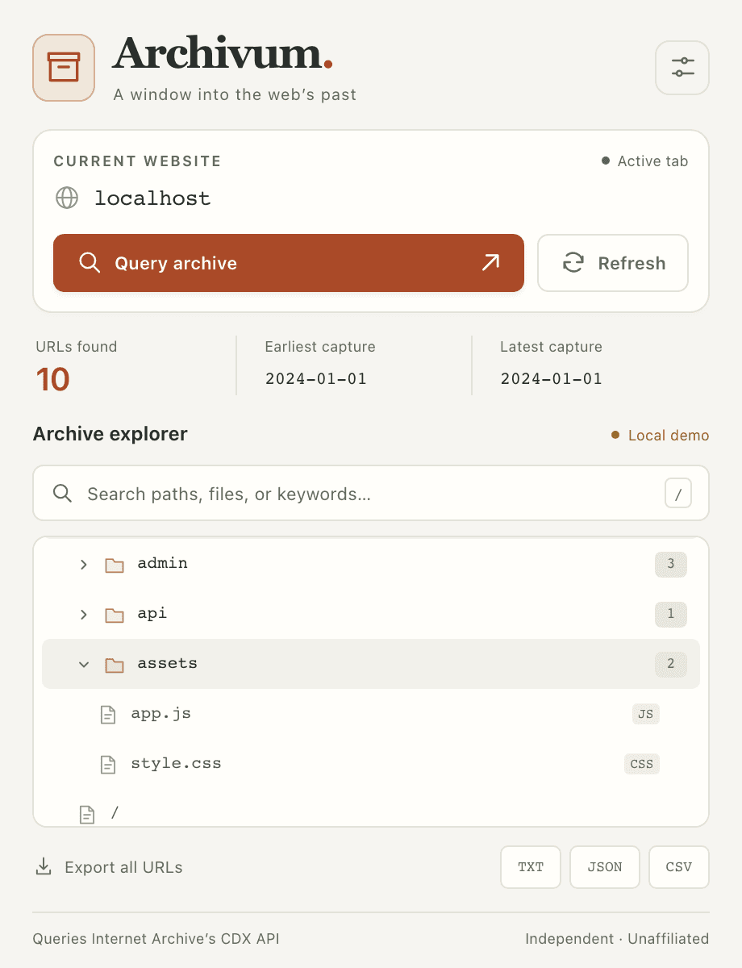Click the JS type badge
Viewport: 742px width, 968px height.
(645, 714)
